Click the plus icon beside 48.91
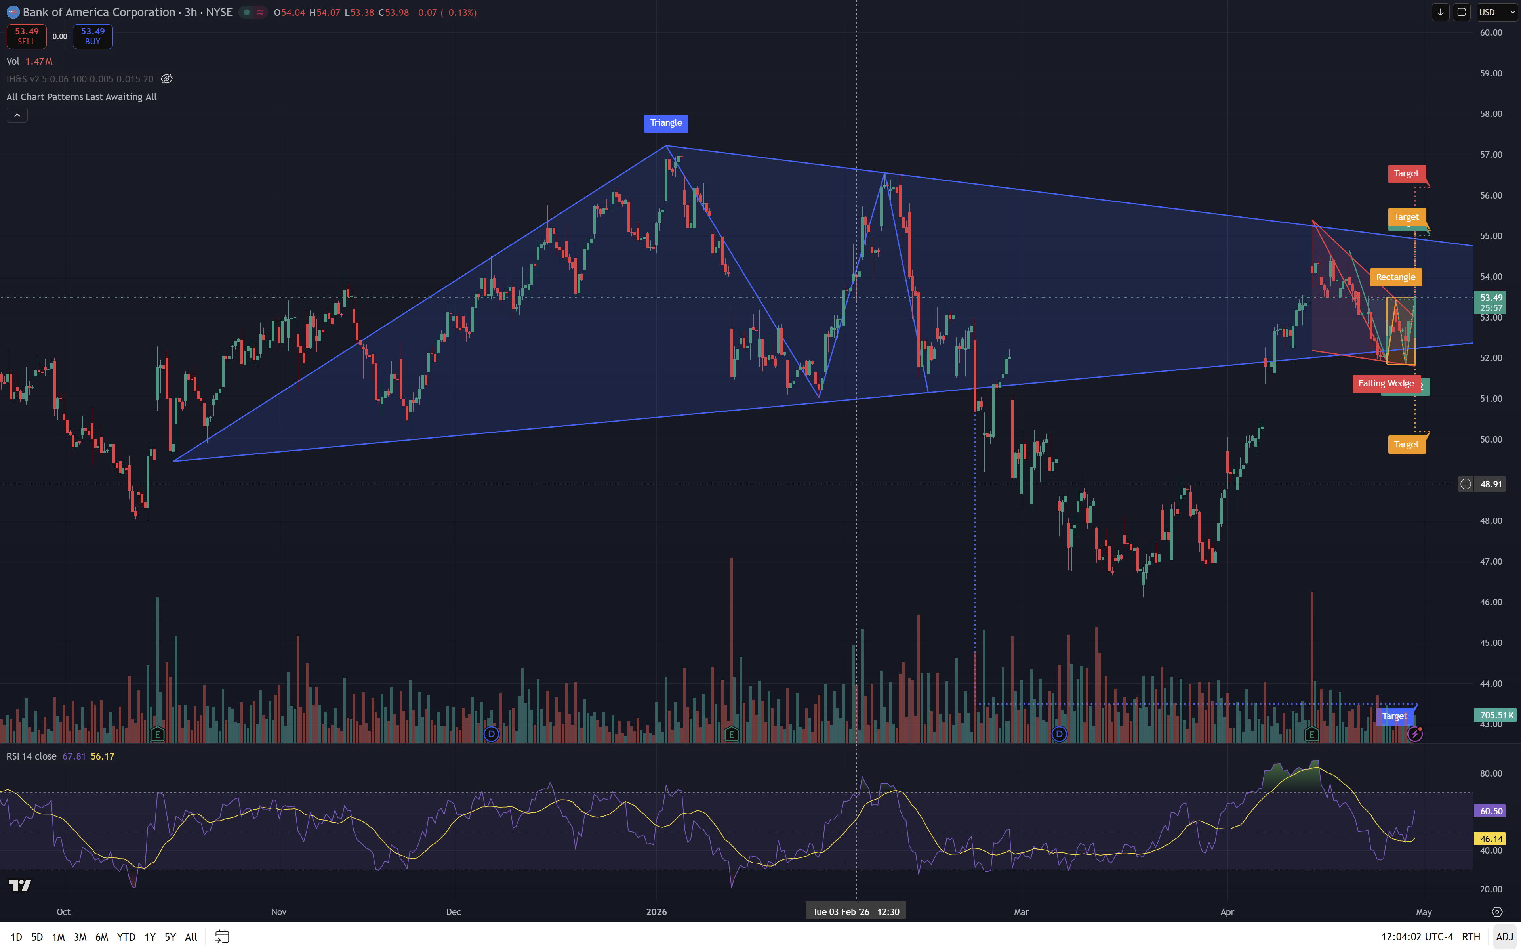Image resolution: width=1521 pixels, height=951 pixels. 1466,484
